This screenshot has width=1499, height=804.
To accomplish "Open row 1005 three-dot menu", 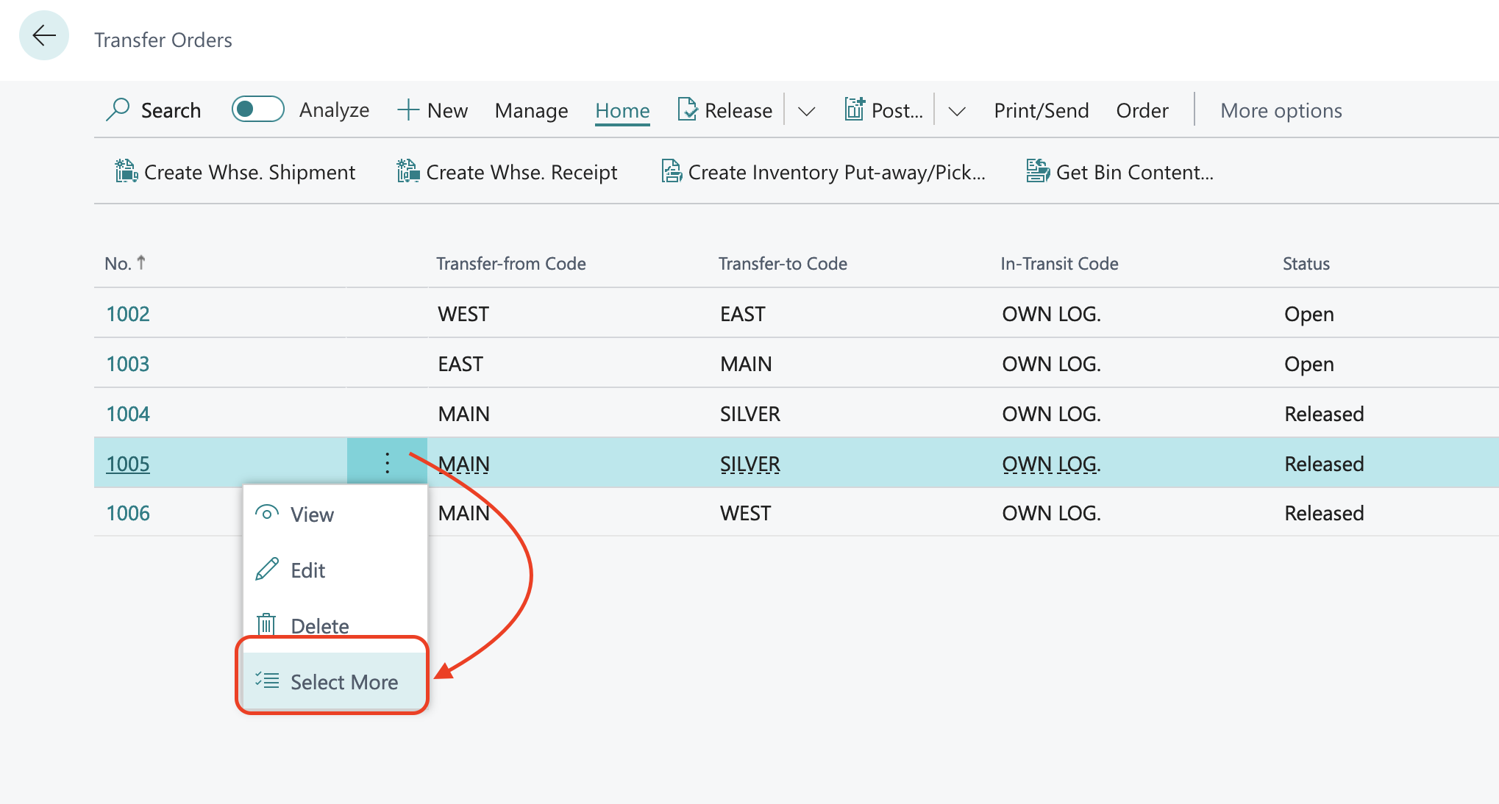I will tap(387, 463).
